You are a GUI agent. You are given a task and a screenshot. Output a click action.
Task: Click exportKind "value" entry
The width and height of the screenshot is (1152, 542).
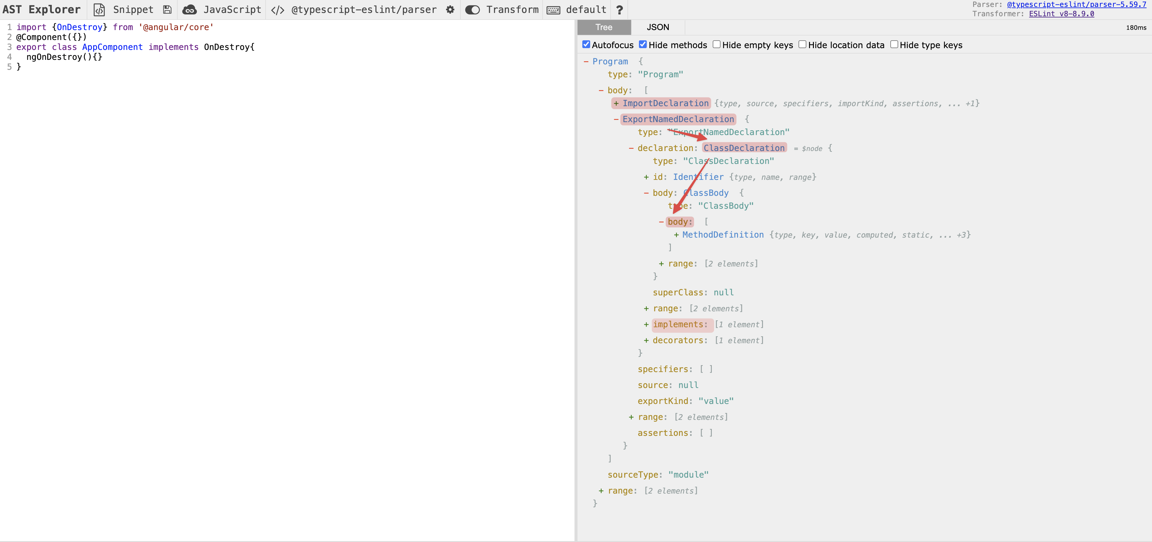click(x=686, y=401)
